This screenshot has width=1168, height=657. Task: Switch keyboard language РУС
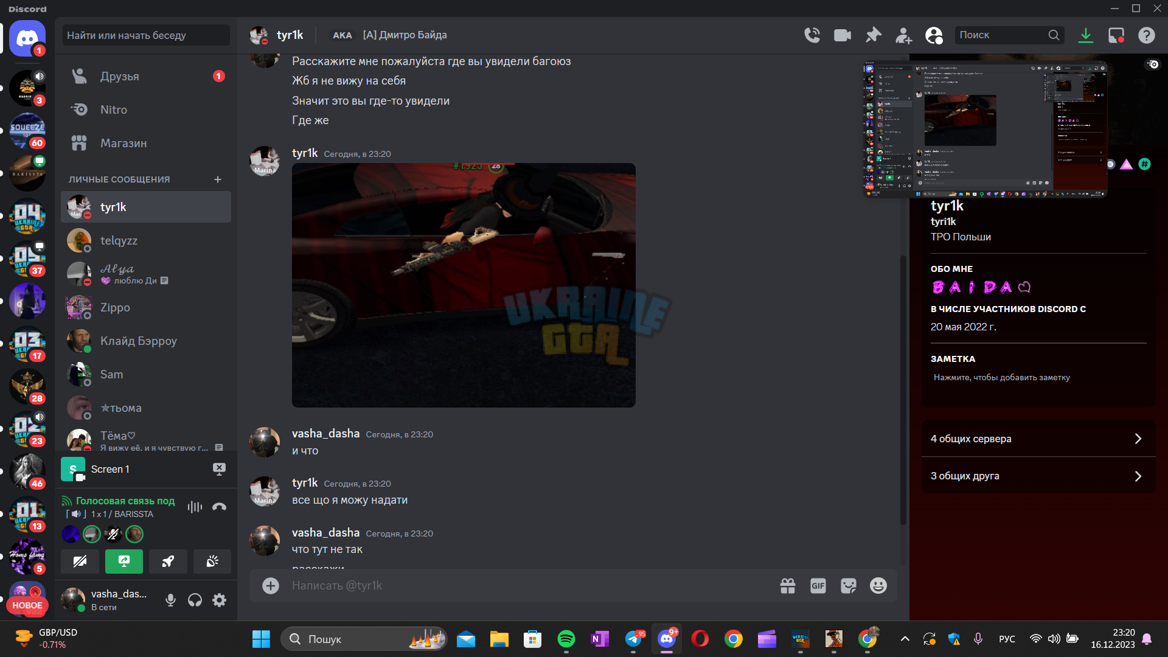(x=1007, y=639)
